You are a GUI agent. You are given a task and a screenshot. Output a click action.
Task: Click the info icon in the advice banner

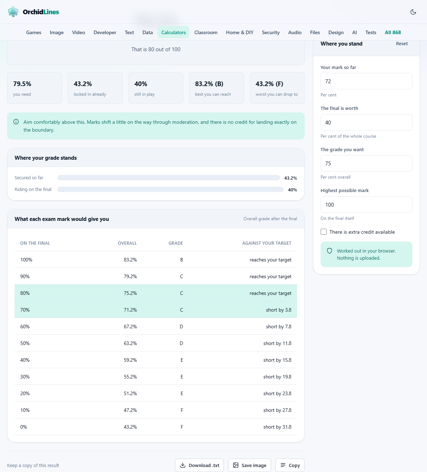tap(16, 122)
